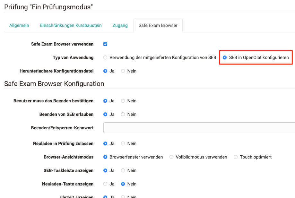295x198 pixels.
Task: Disable Beenden von SEB erlauben with Nein
Action: click(123, 114)
